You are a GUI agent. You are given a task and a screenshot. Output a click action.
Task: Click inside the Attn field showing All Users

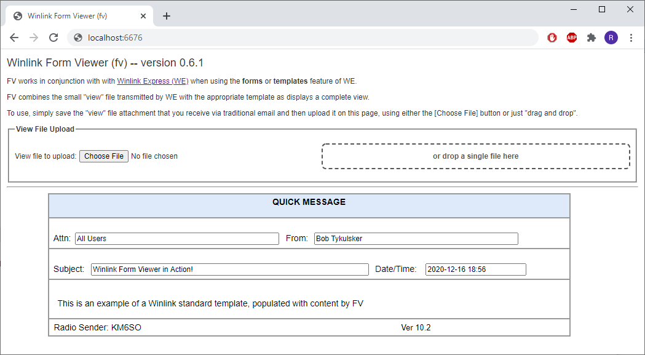click(x=176, y=239)
